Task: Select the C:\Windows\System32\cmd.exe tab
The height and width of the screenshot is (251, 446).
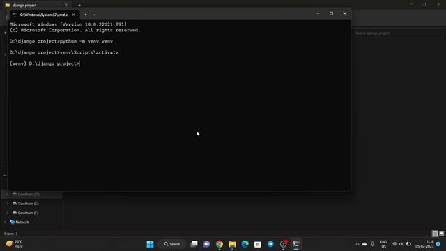Action: click(x=44, y=15)
